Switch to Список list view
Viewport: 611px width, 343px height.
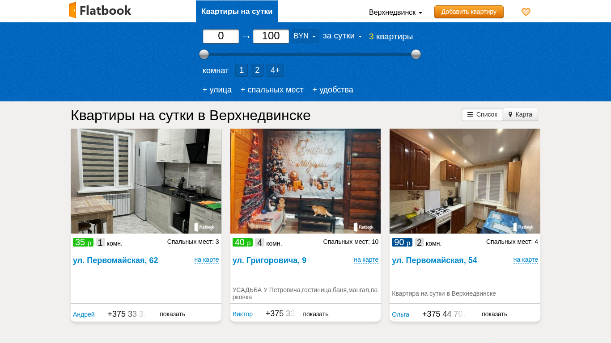click(482, 114)
